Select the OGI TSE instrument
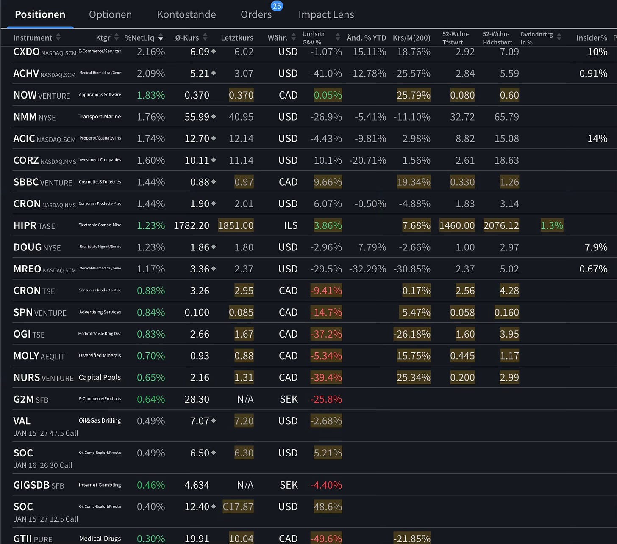 (29, 334)
